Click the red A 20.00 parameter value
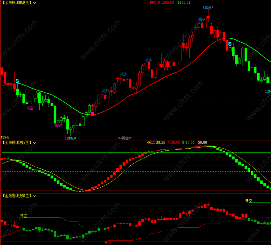Screen dimensions: 271x245 tap(174, 143)
